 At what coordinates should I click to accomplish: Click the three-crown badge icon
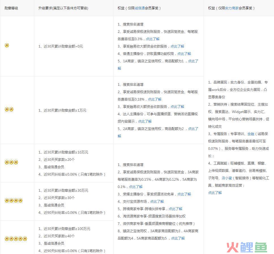coord(12,162)
